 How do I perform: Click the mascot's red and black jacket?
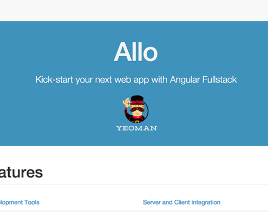[136, 118]
